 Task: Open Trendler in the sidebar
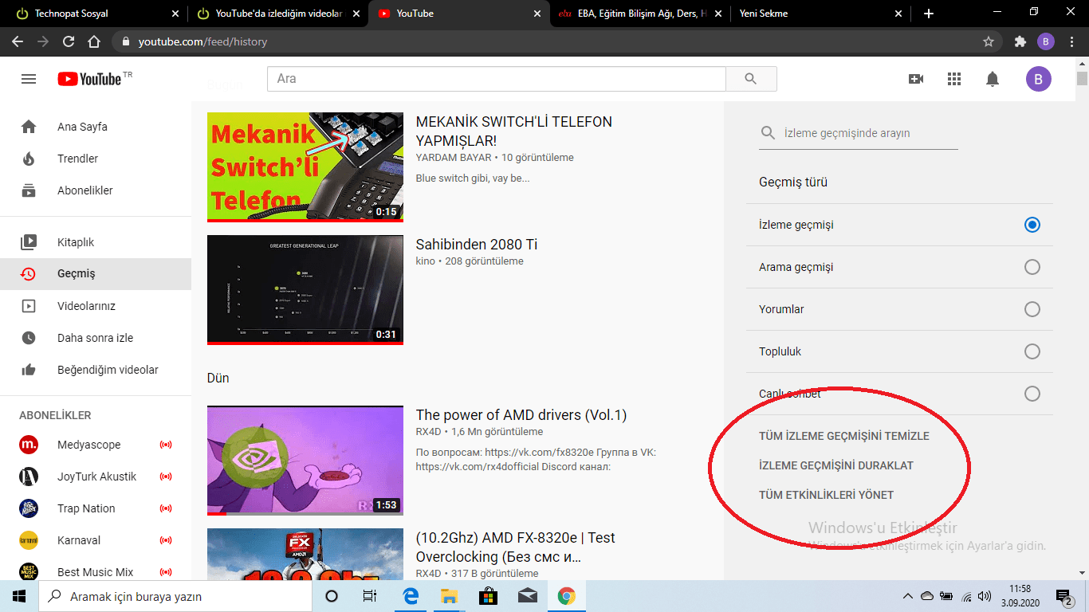point(96,159)
